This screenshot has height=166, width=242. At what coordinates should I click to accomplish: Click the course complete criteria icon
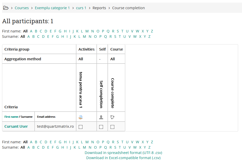pyautogui.click(x=112, y=117)
